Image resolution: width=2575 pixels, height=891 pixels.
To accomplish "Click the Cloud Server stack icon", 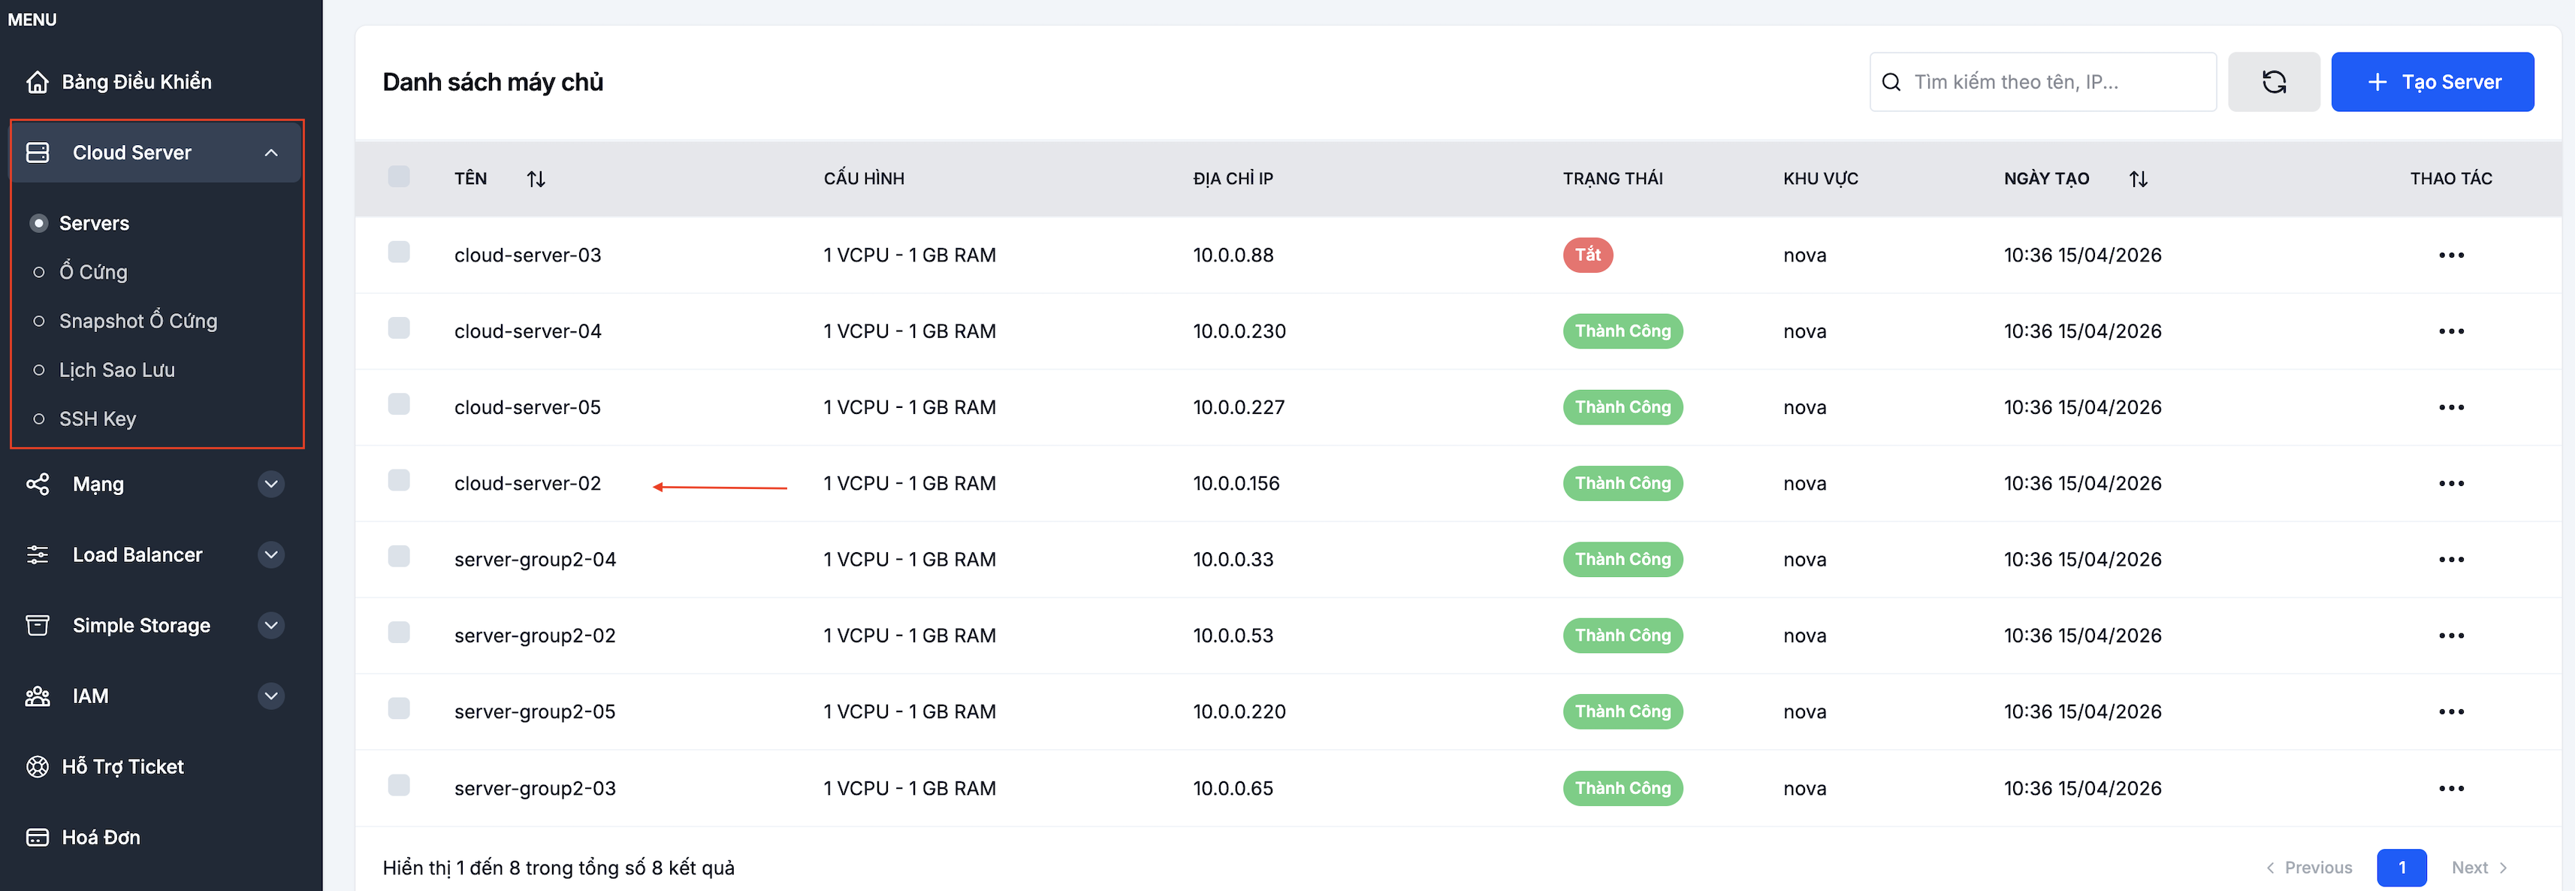I will coord(37,153).
